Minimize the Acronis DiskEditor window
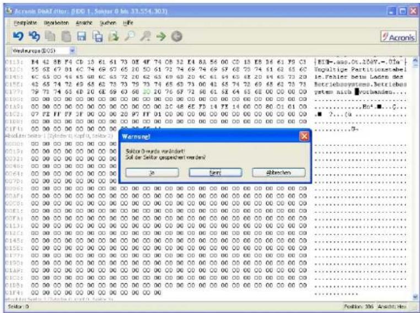 [x=391, y=11]
